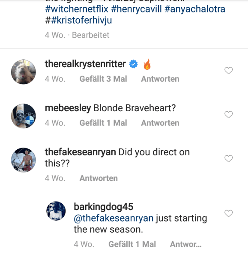The height and width of the screenshot is (261, 248).
Task: Reply to thefakeseanryan's question via Antworten
Action: [99, 178]
